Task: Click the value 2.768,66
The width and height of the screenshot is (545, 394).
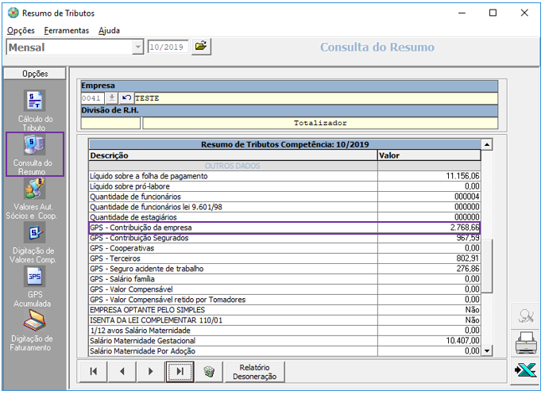Action: coord(465,228)
